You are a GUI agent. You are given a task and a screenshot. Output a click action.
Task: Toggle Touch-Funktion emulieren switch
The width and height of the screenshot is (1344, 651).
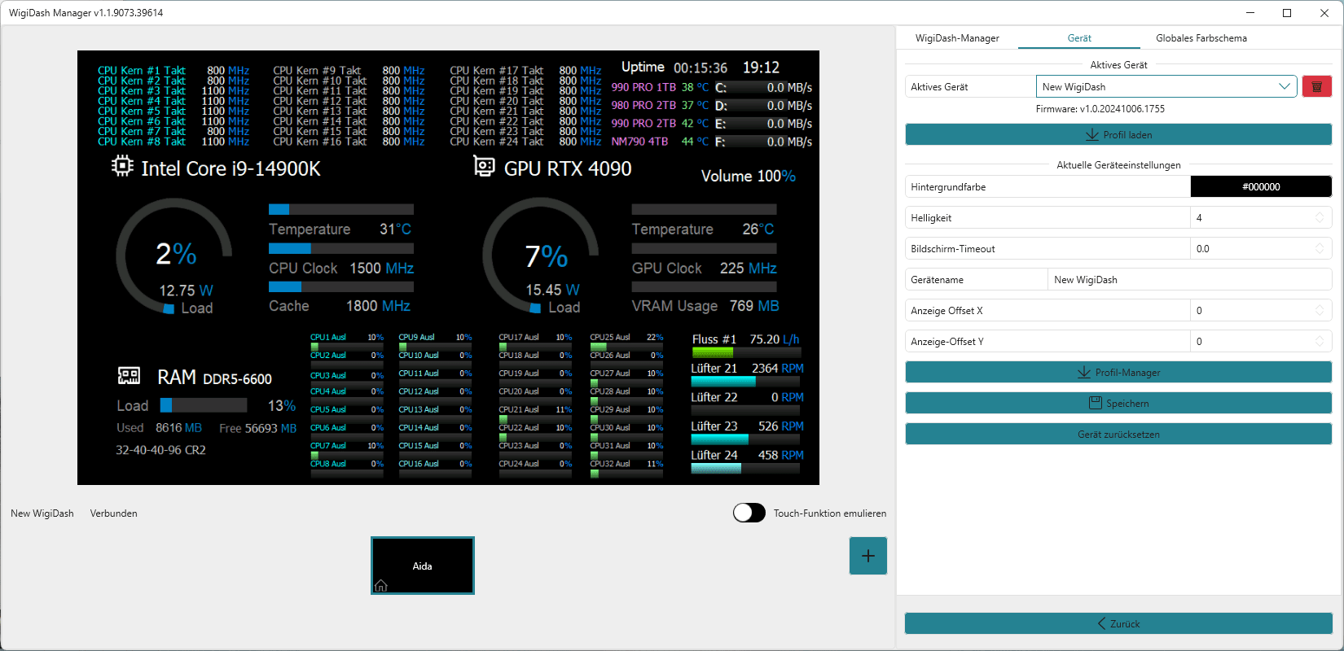tap(749, 513)
